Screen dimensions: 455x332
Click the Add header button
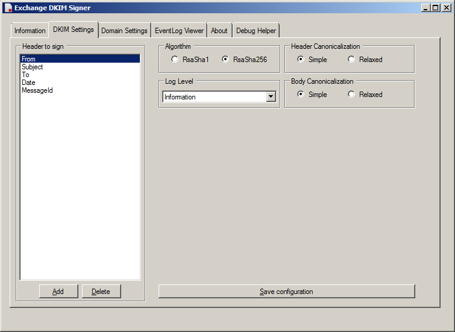click(x=58, y=292)
